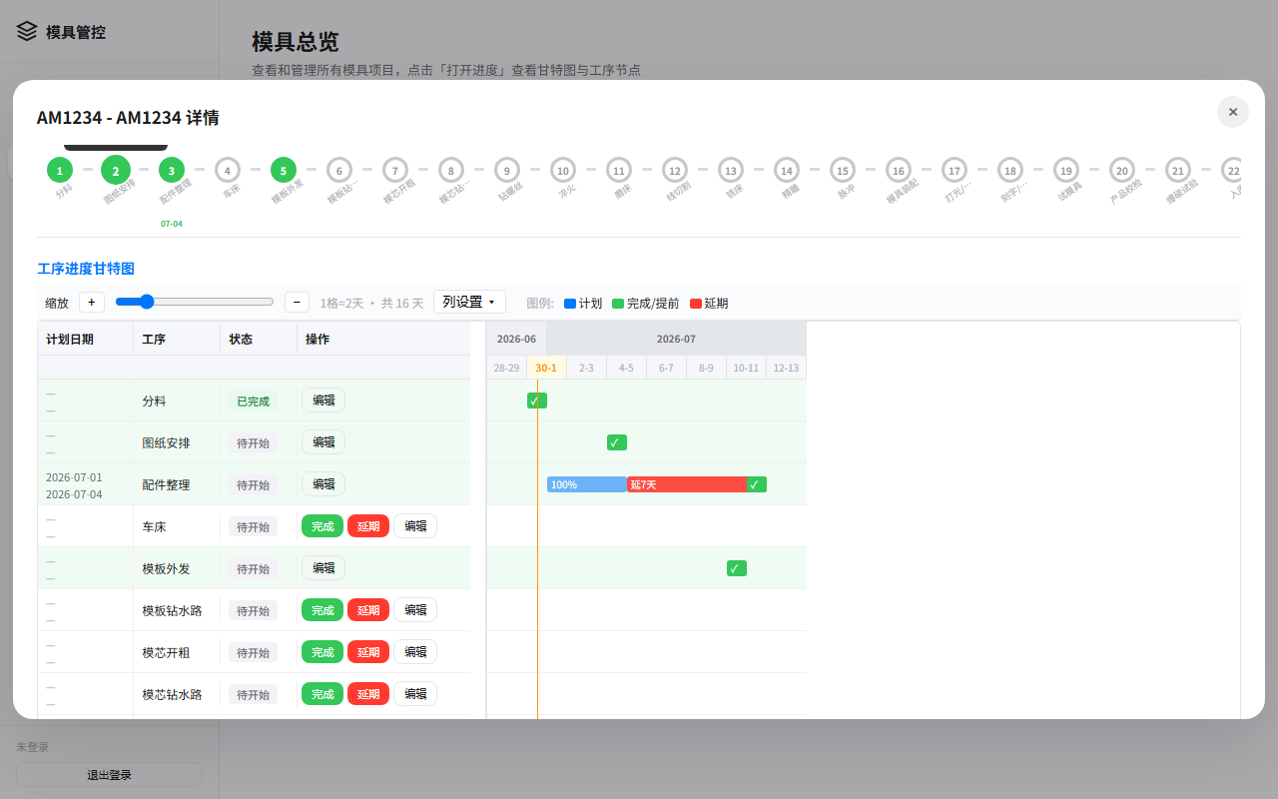This screenshot has height=799, width=1278.
Task: Click step 16 模具装配 node
Action: point(899,170)
